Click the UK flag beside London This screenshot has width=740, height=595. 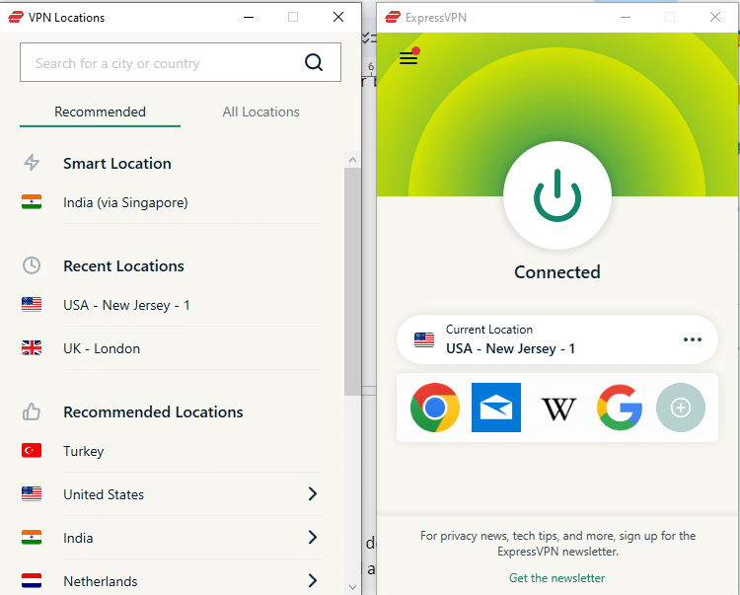[x=32, y=347]
